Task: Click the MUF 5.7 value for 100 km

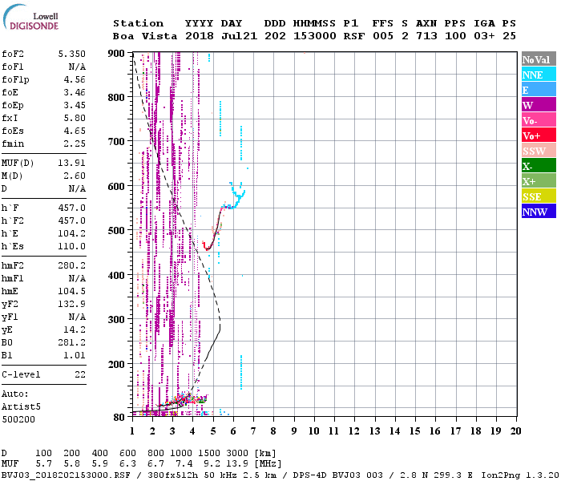Action: tap(43, 464)
